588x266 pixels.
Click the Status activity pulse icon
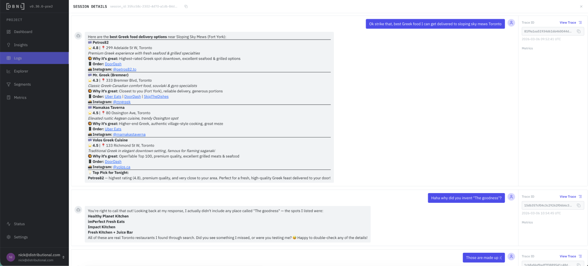(x=9, y=224)
